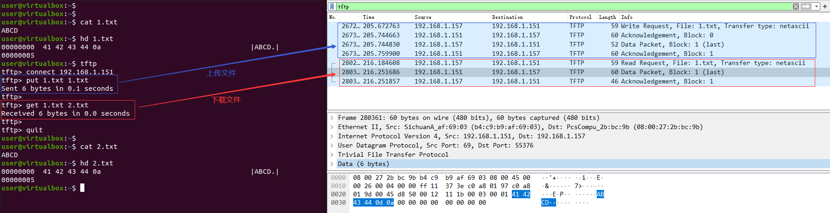This screenshot has width=830, height=213.
Task: Click 'get 1.txt 2.txt' terminal line
Action: coord(45,105)
